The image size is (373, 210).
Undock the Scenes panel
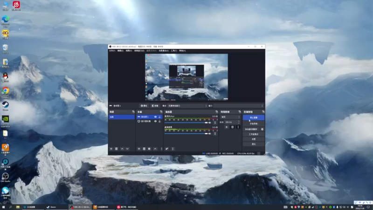pos(133,112)
